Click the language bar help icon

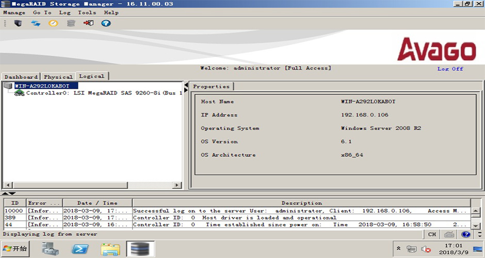tap(466, 234)
